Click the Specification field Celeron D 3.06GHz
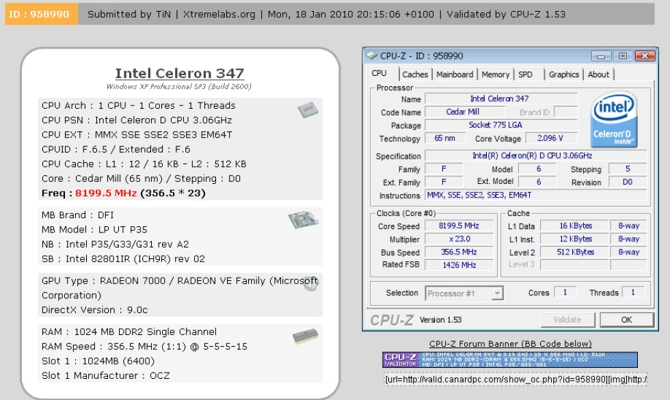This screenshot has width=670, height=400. coord(536,156)
